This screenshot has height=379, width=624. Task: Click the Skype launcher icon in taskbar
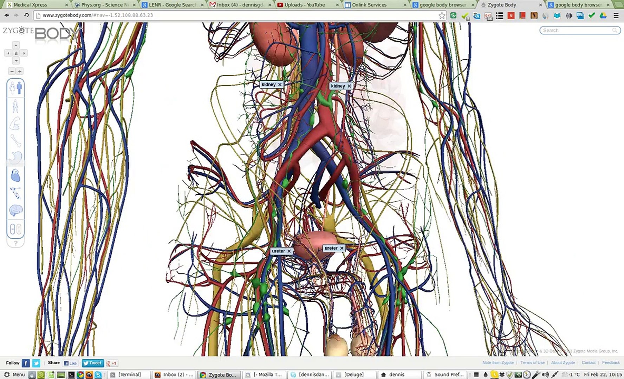(x=98, y=375)
